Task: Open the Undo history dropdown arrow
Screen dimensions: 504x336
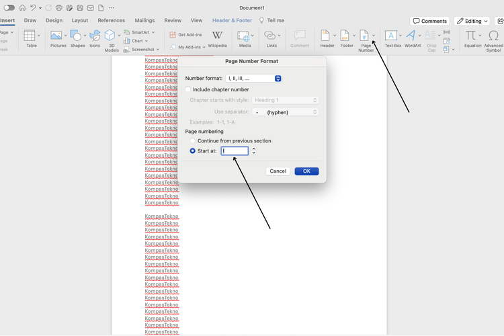Action: tap(40, 8)
